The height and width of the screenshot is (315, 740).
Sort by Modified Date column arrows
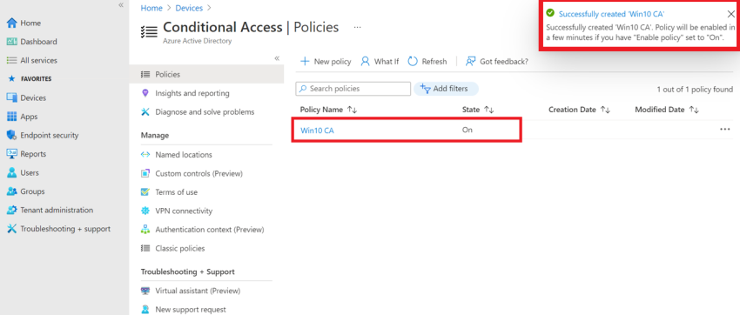pyautogui.click(x=694, y=110)
